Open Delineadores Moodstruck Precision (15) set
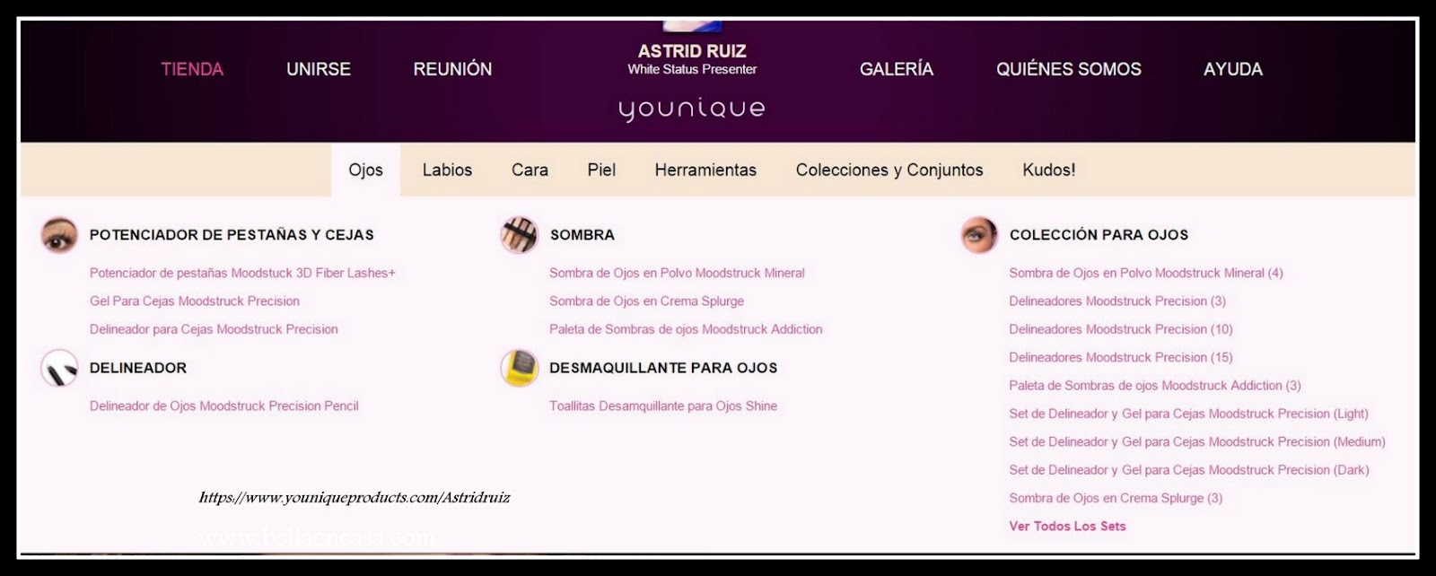The height and width of the screenshot is (576, 1436). [1121, 357]
